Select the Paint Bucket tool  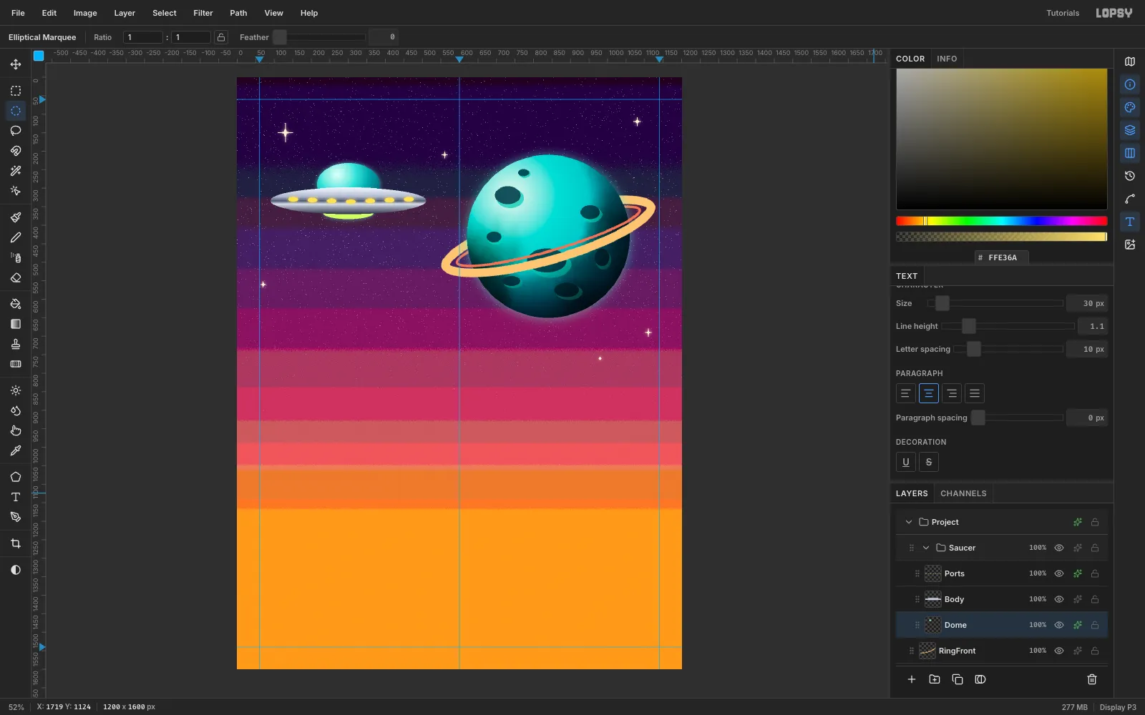[16, 304]
